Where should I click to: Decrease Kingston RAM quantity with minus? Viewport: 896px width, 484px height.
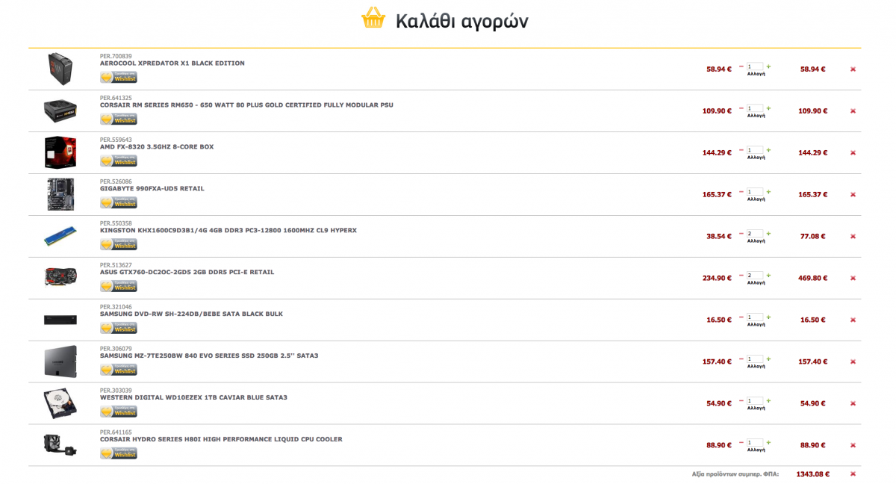(x=741, y=234)
